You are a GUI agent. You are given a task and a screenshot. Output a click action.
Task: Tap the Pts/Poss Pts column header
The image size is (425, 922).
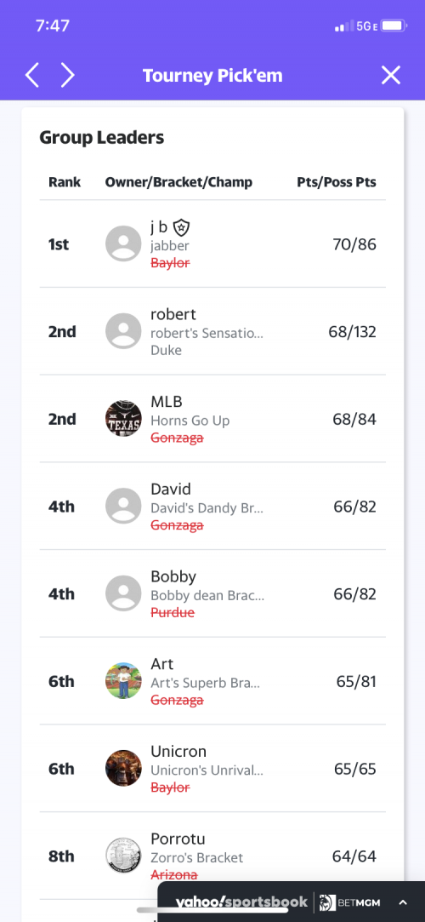tap(337, 182)
